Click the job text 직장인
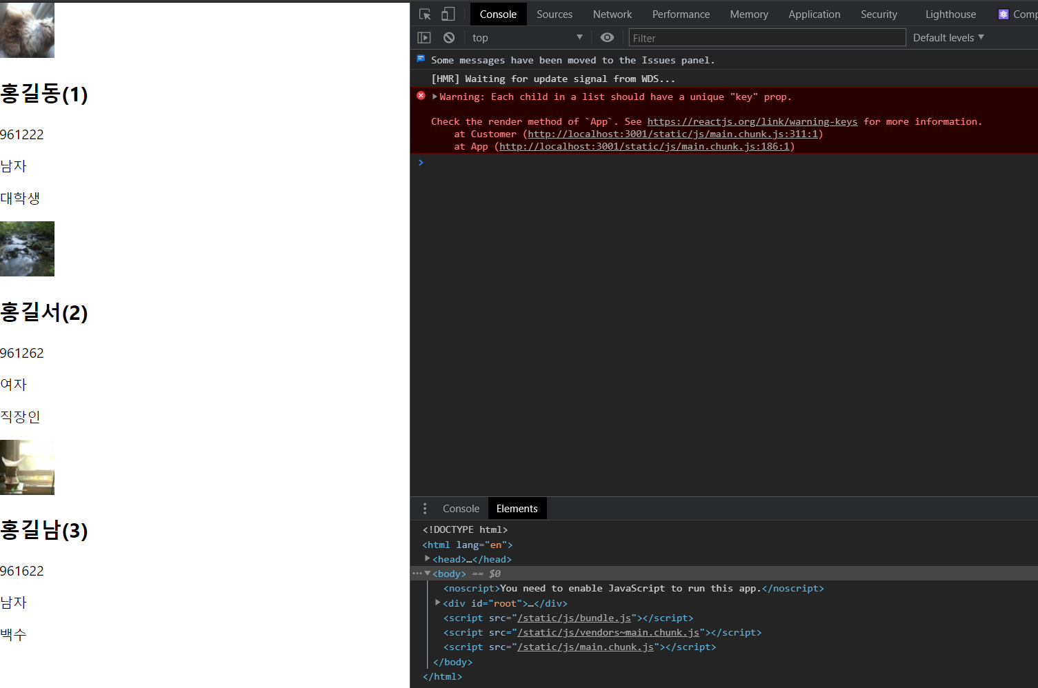1038x688 pixels. (20, 416)
